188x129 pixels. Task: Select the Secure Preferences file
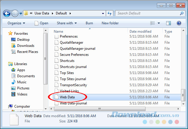tap(74, 55)
